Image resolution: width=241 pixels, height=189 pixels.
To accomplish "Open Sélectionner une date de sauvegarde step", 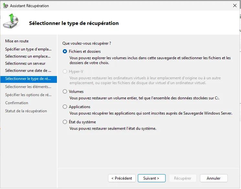I will click(28, 71).
